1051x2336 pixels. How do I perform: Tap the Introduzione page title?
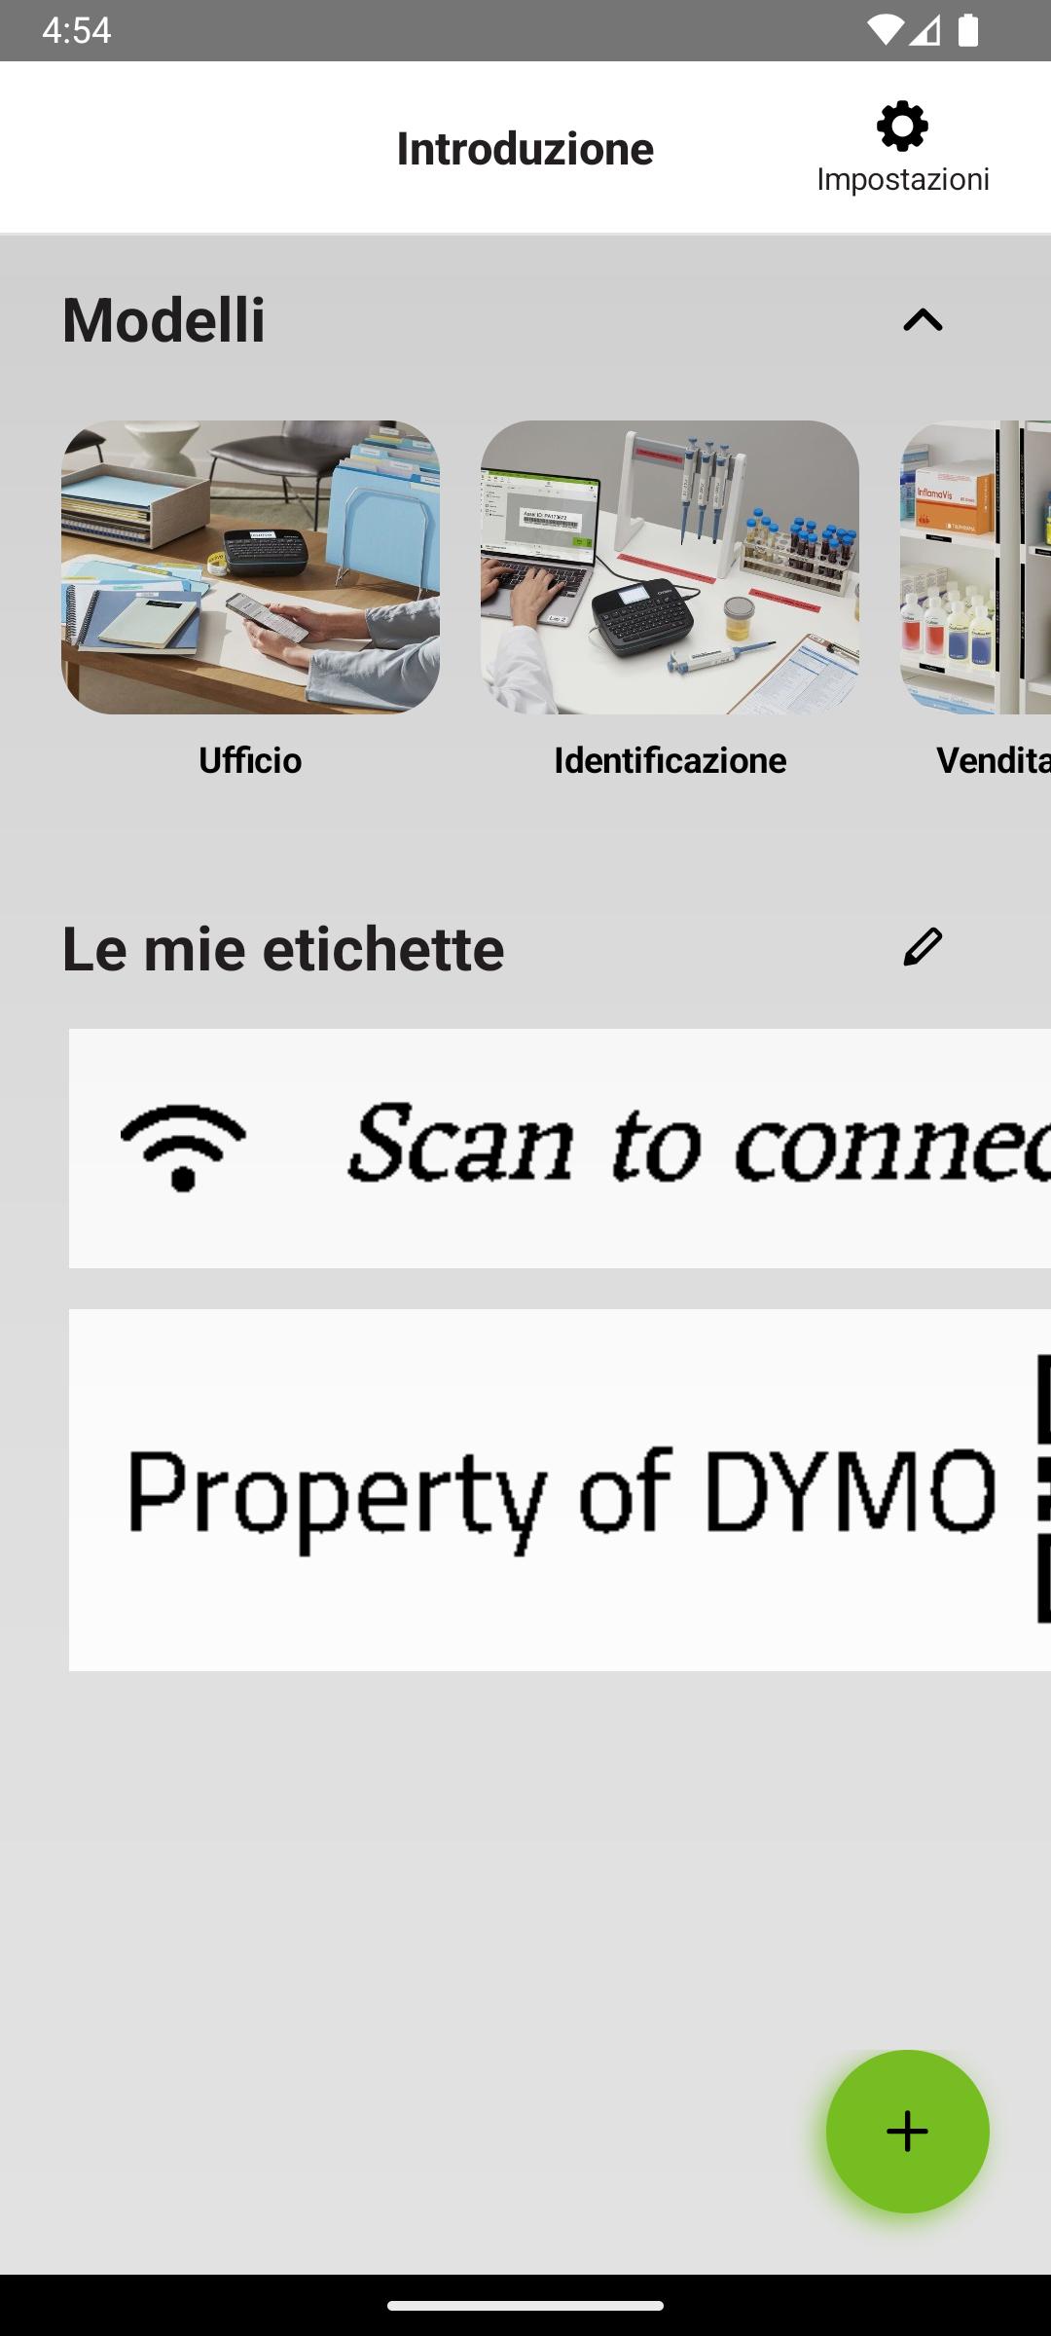pyautogui.click(x=525, y=149)
